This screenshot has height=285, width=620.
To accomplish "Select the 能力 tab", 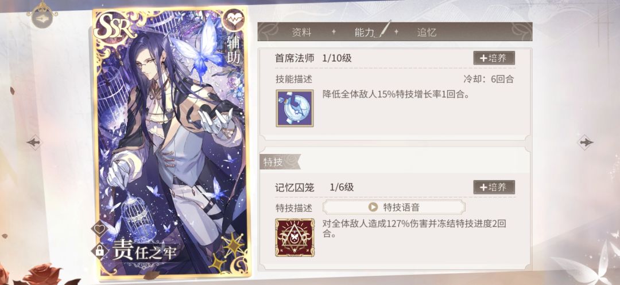I will (x=364, y=32).
